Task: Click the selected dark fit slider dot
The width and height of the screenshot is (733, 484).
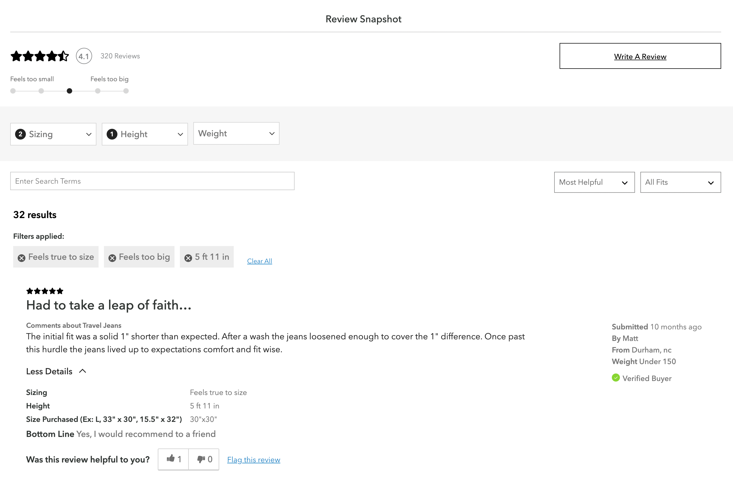Action: click(x=69, y=91)
